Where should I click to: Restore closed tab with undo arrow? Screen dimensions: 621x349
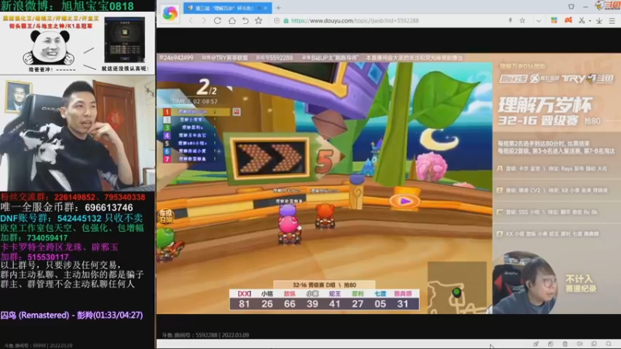245,21
